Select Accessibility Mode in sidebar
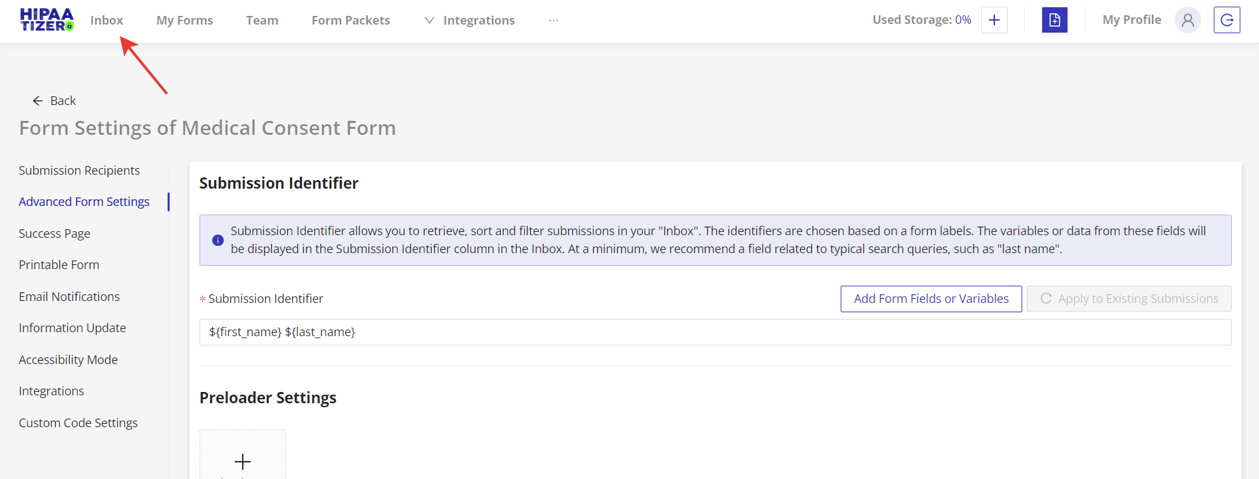 pyautogui.click(x=68, y=360)
